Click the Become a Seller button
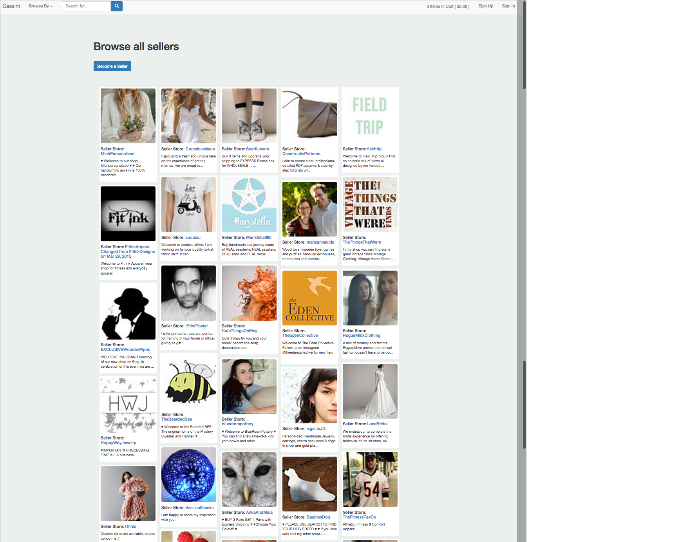The image size is (689, 542). click(x=112, y=66)
